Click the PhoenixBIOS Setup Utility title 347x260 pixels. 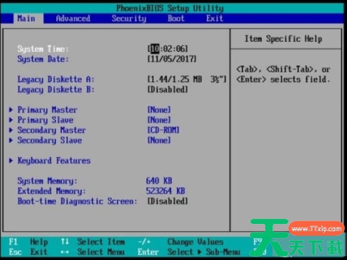170,8
